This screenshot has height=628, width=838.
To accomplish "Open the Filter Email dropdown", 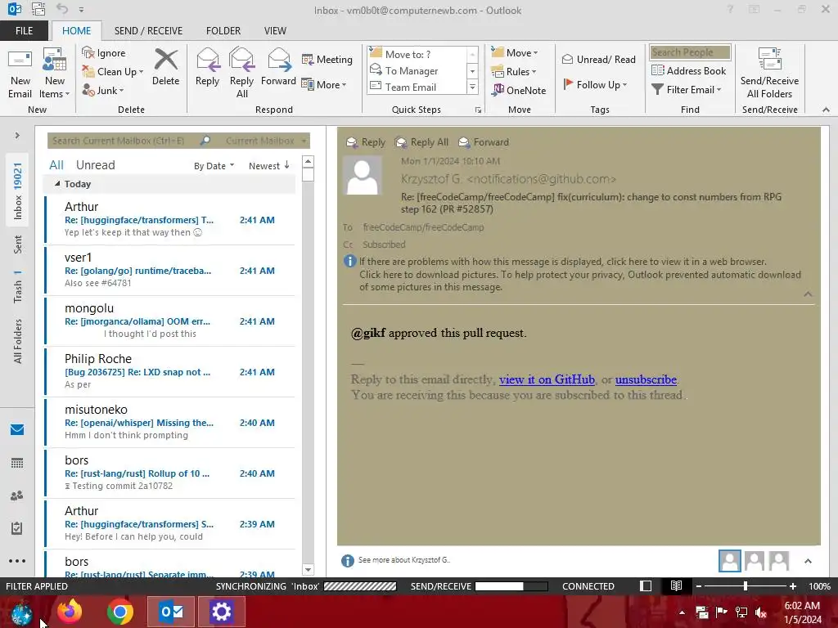I will (687, 90).
